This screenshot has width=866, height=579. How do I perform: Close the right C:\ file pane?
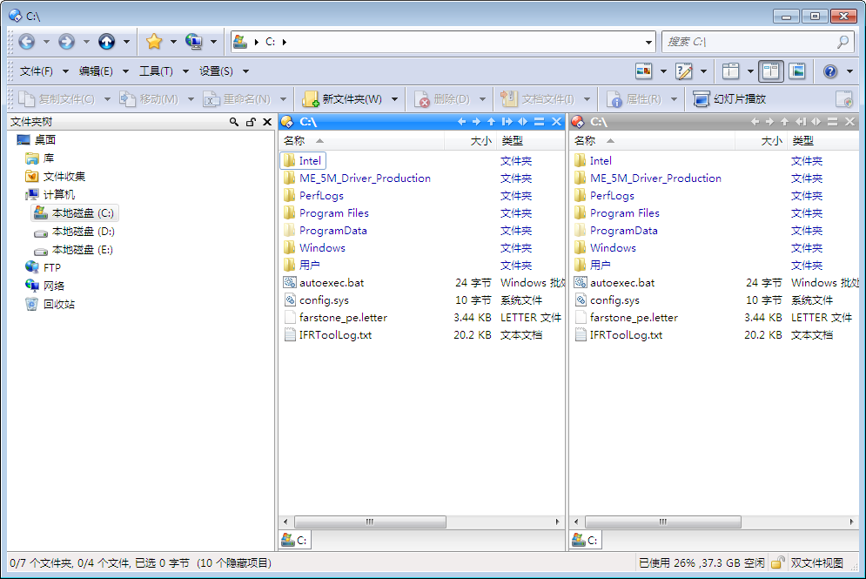850,122
